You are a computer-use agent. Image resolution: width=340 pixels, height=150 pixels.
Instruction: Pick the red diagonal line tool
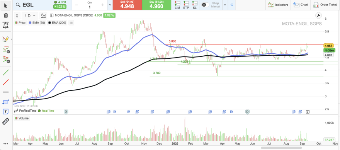click(6, 82)
